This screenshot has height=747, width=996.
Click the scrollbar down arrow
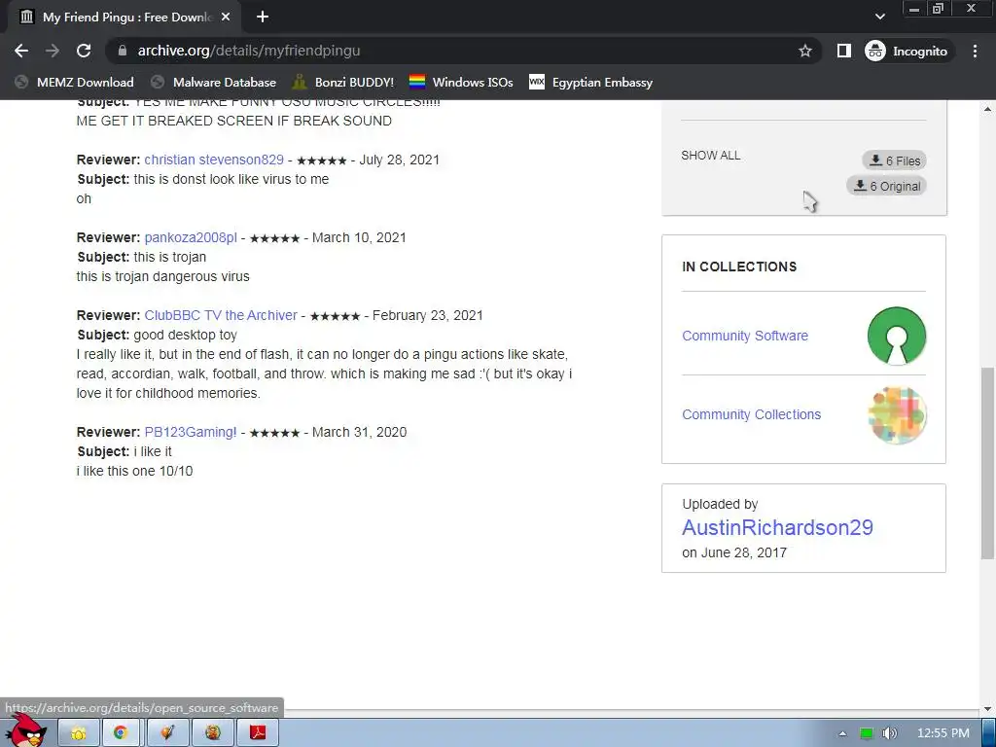988,709
